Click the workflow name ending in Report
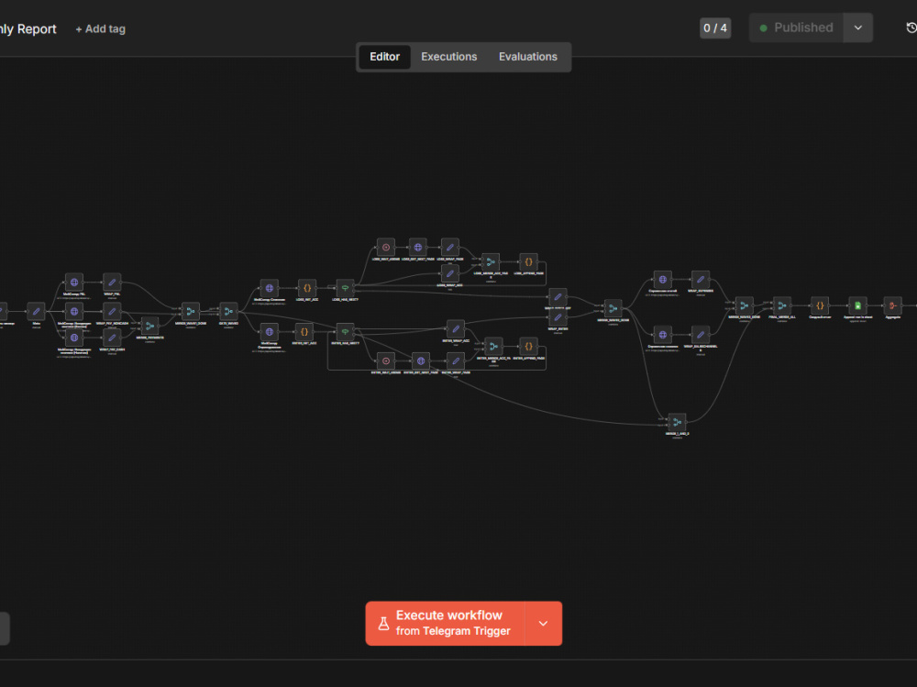 [28, 28]
